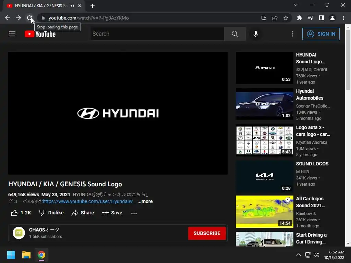The width and height of the screenshot is (351, 263).
Task: Mute tab via speaker icon
Action: coord(72,6)
